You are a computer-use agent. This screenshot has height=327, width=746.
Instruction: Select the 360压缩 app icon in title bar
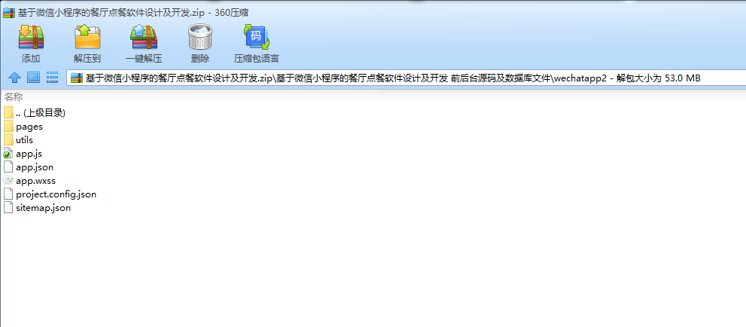point(9,14)
